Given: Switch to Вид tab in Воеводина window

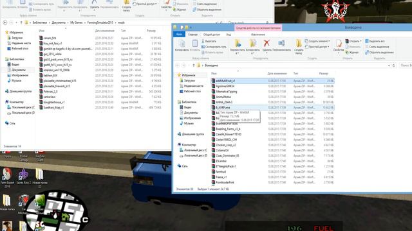Looking at the screenshot, I should click(229, 35).
